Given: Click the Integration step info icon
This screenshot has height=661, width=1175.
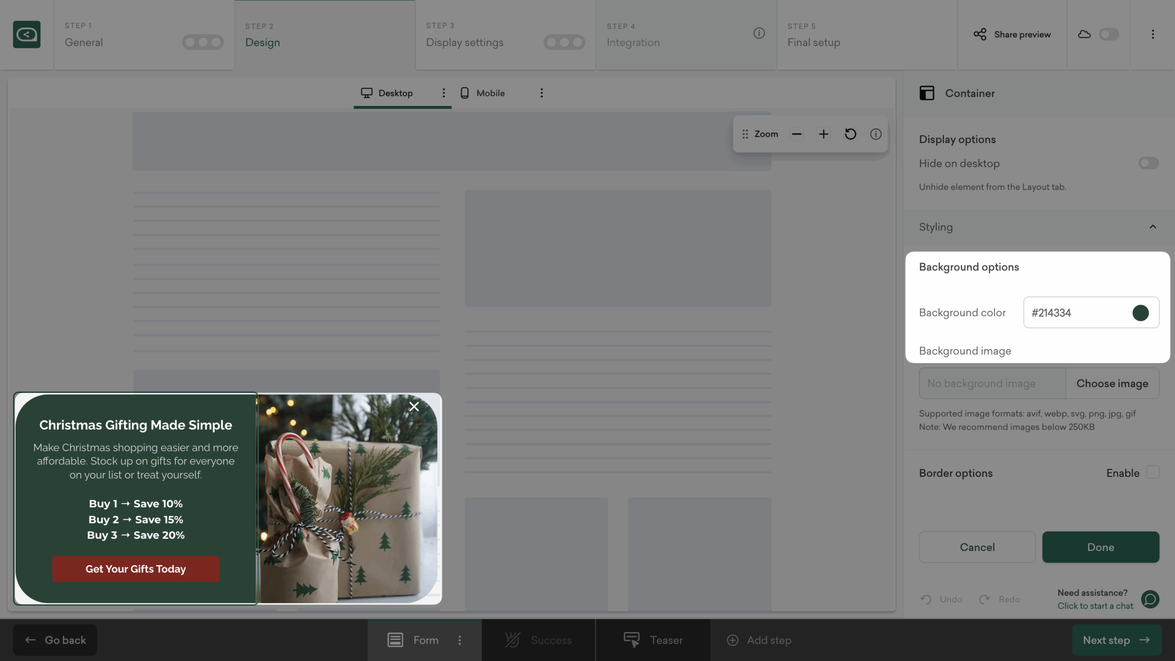Looking at the screenshot, I should 759,33.
